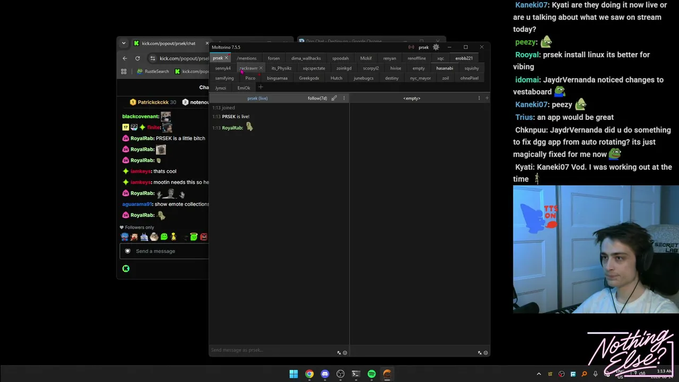The height and width of the screenshot is (382, 679).
Task: Add a split with the plus icon at the empty split header
Action: pos(486,98)
